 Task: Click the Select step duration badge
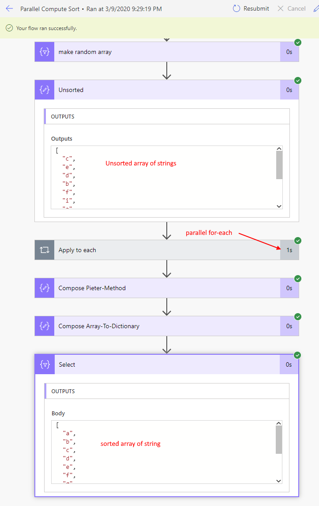[x=289, y=364]
